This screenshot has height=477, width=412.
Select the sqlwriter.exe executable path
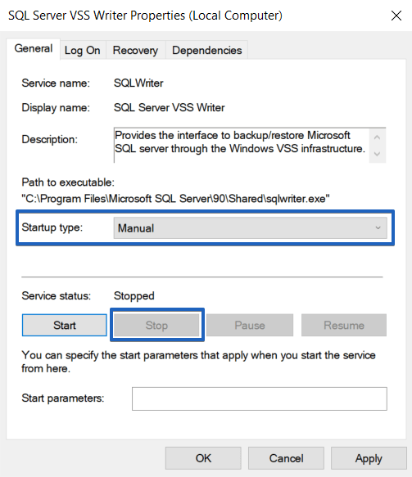coord(176,199)
